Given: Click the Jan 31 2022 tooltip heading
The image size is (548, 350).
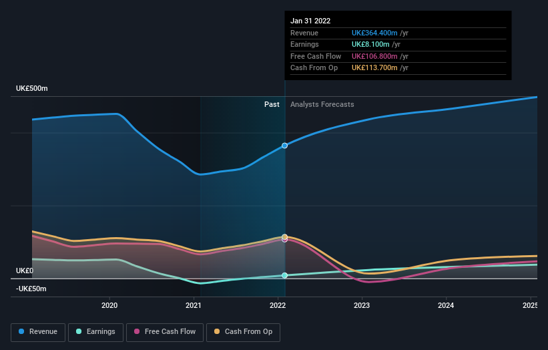Looking at the screenshot, I should pyautogui.click(x=310, y=21).
